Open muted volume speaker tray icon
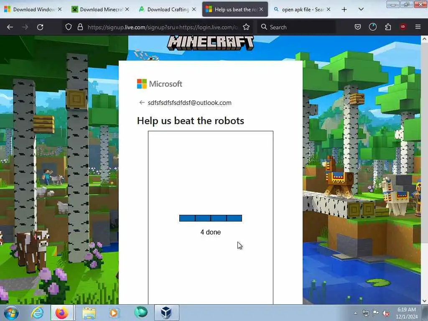The image size is (428, 321). 386,313
